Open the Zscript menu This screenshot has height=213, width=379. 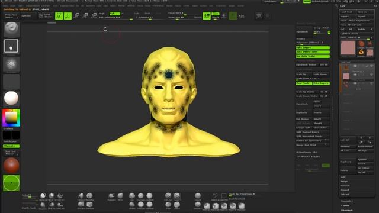(241, 5)
